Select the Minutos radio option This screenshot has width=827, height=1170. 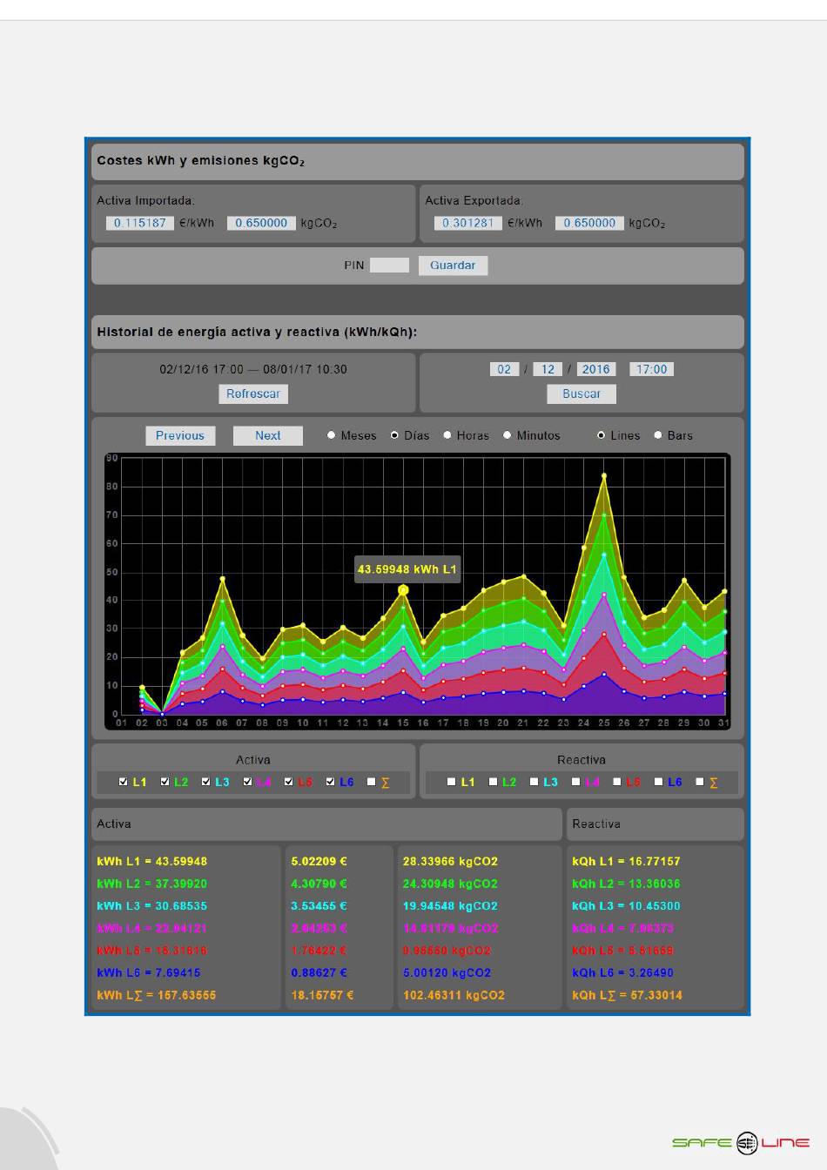508,435
